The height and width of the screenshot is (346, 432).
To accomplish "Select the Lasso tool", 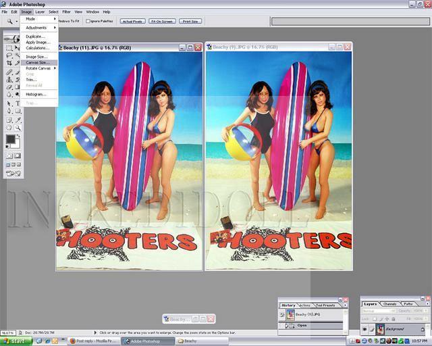I will 9,55.
